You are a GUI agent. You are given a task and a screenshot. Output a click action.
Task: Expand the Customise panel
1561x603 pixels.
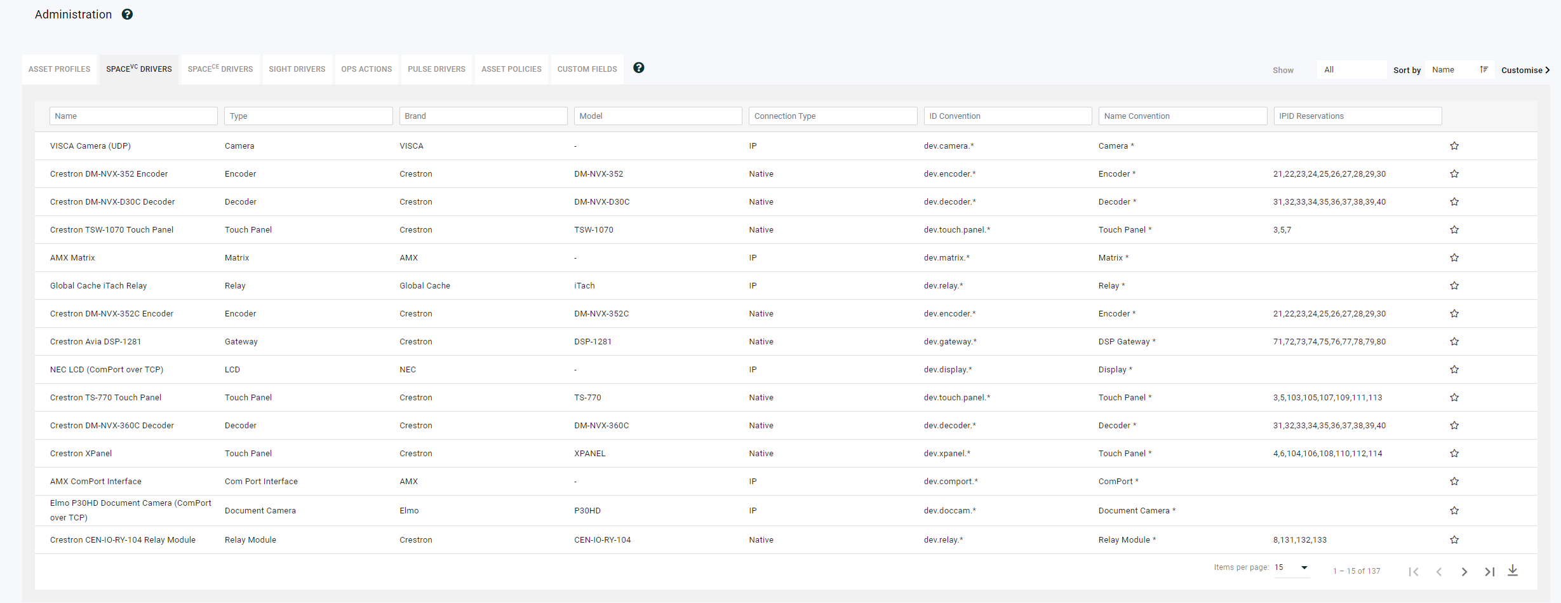[1525, 70]
